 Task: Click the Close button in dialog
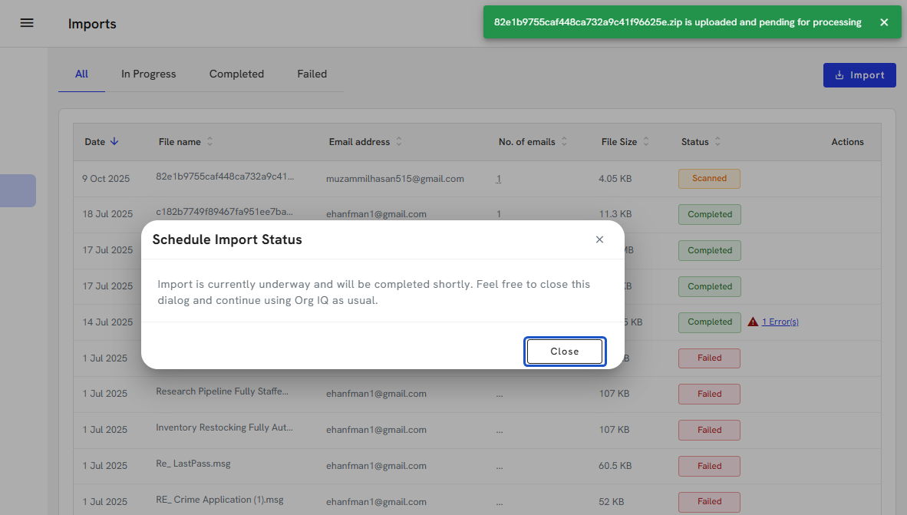565,352
